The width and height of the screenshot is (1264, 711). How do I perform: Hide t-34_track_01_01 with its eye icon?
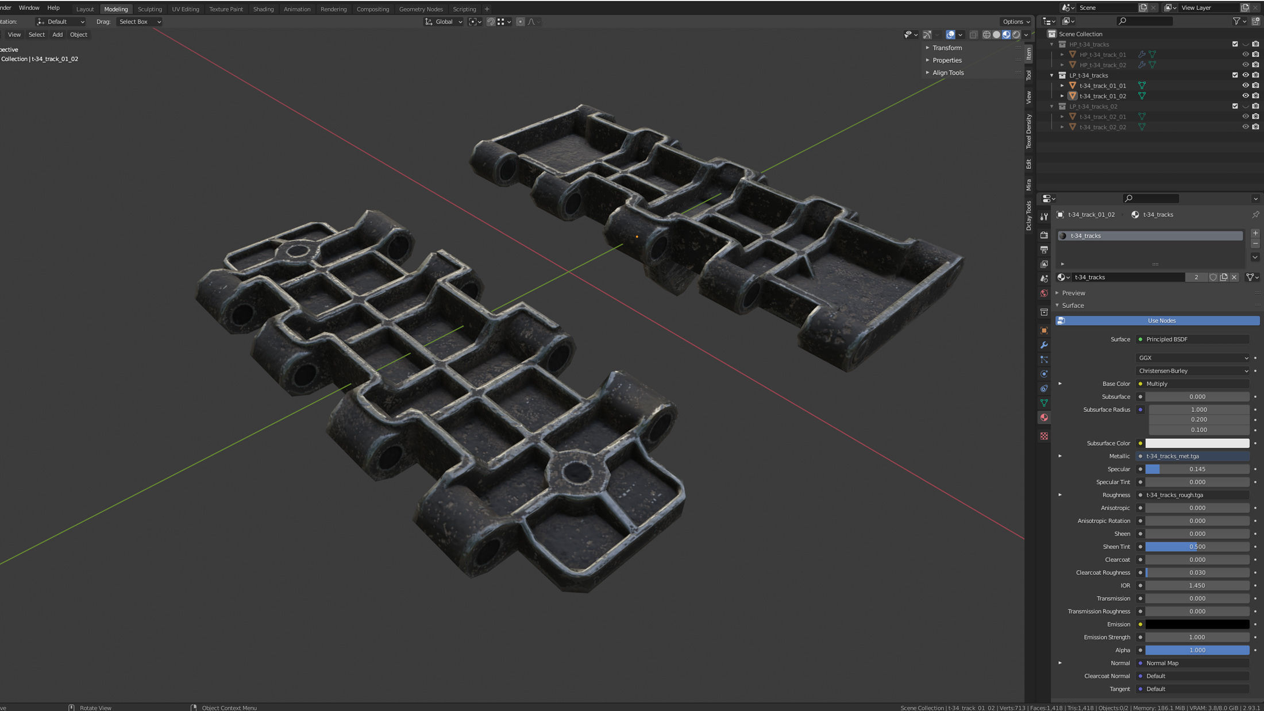pos(1245,86)
